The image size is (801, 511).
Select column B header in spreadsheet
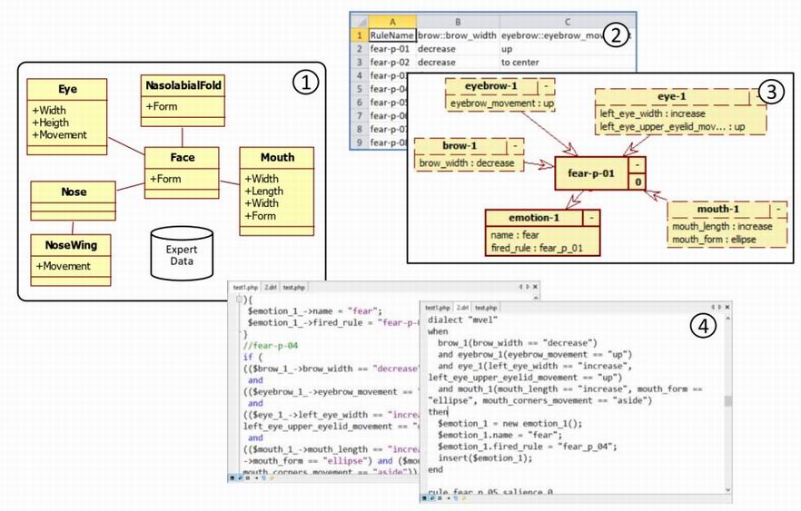click(x=458, y=22)
